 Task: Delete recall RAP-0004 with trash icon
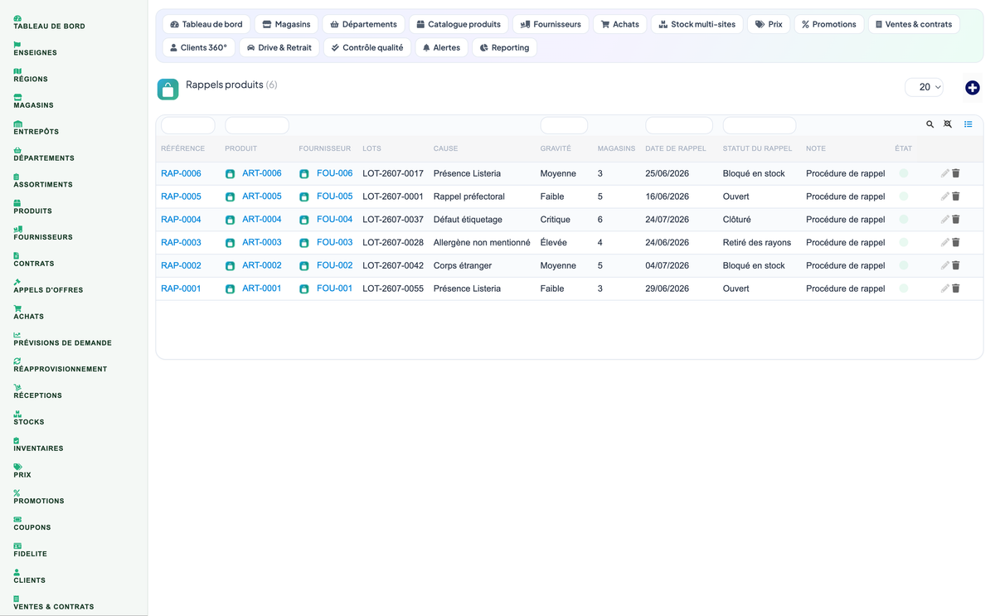(x=956, y=220)
